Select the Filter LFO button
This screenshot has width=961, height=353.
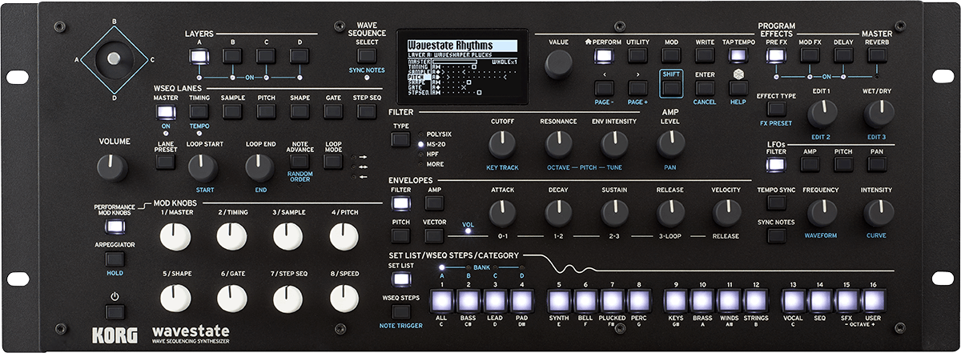[x=776, y=164]
